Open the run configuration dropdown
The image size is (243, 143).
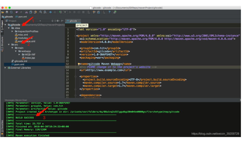(65, 12)
